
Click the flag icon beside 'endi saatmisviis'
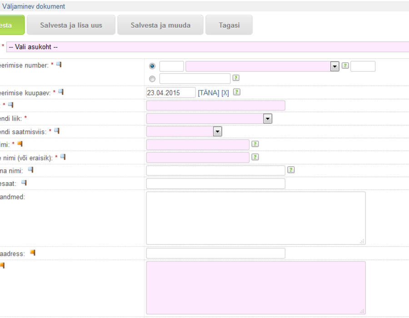pyautogui.click(x=57, y=131)
